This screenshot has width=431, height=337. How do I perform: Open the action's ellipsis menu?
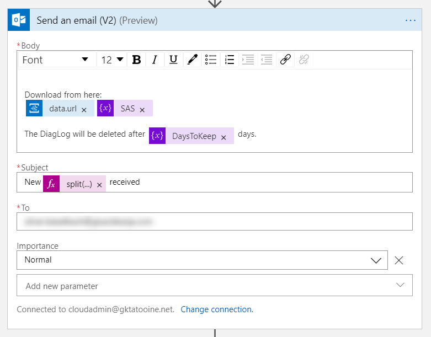pos(410,20)
